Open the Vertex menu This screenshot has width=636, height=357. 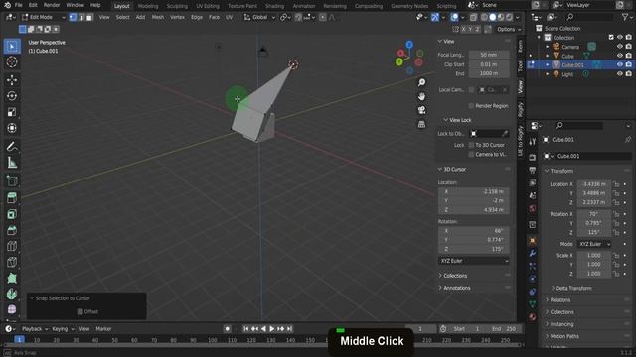click(177, 17)
